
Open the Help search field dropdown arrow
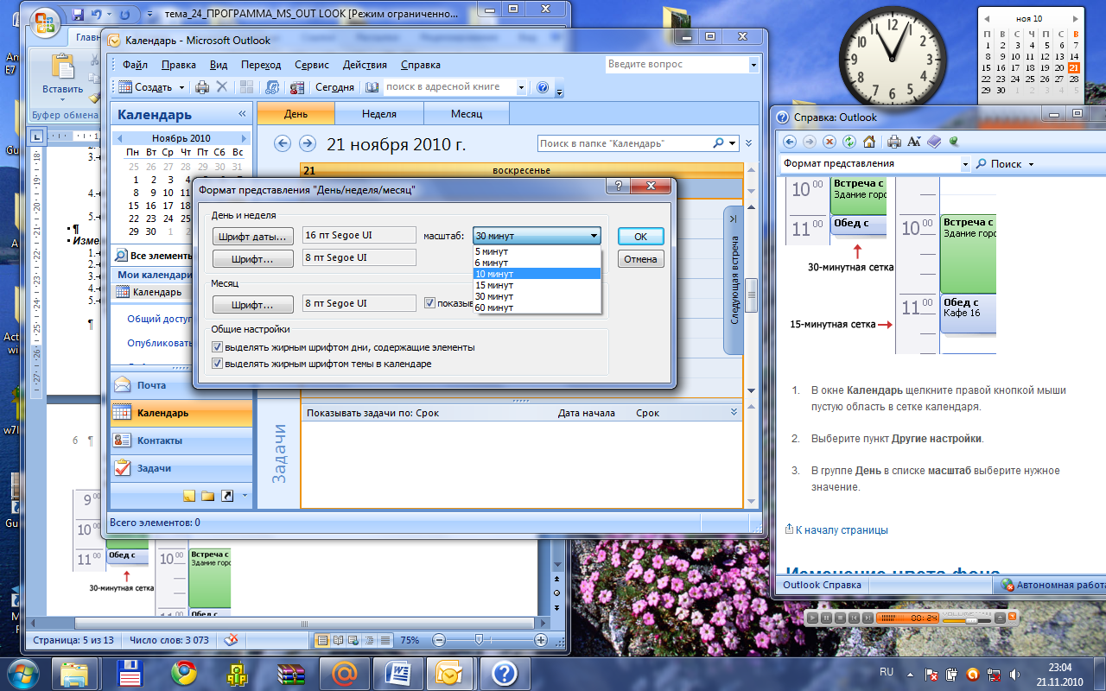(965, 163)
